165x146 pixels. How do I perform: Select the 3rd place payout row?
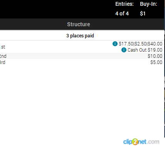click(82, 62)
